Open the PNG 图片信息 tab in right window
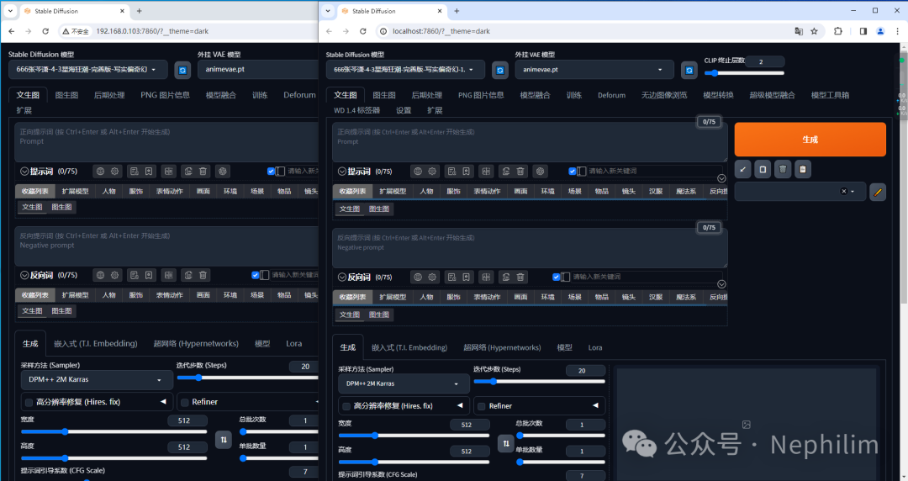The image size is (908, 481). 481,95
